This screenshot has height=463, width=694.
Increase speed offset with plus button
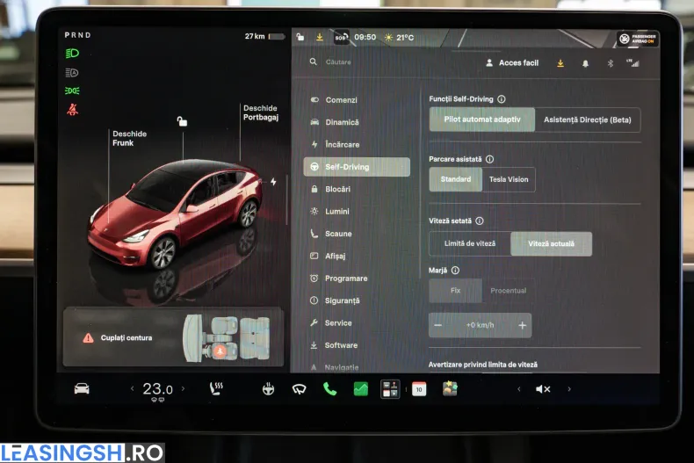coord(522,325)
